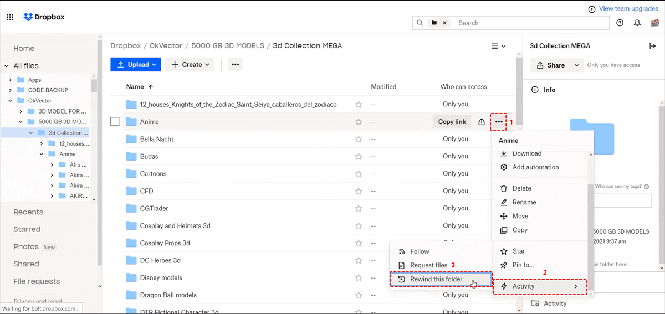
Task: Star the Budas folder
Action: (x=359, y=156)
